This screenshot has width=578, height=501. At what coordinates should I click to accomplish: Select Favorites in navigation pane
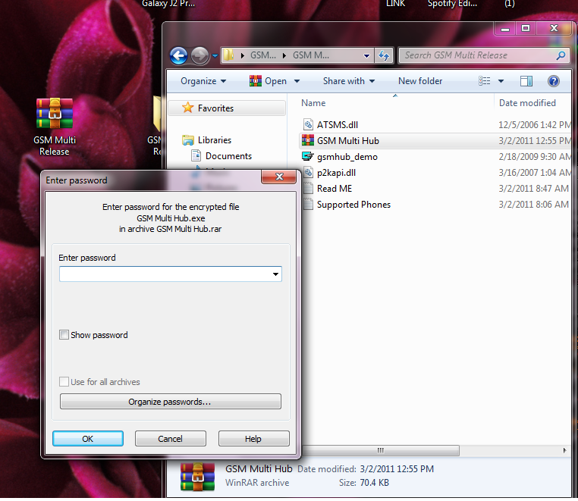[227, 108]
